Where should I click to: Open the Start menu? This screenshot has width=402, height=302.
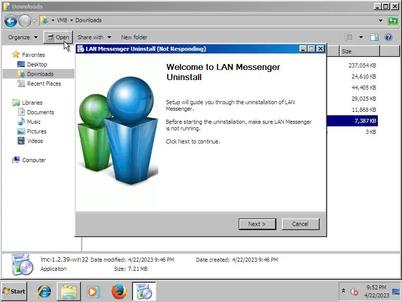tap(14, 291)
